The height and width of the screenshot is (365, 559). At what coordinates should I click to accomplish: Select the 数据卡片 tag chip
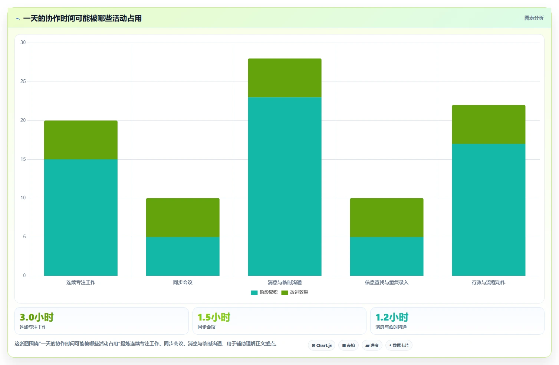399,345
